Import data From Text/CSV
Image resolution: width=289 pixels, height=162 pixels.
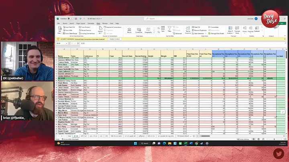click(69, 27)
